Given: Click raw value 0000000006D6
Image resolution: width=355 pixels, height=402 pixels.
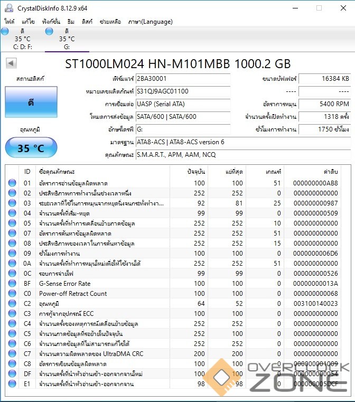Looking at the screenshot, I should point(315,254).
